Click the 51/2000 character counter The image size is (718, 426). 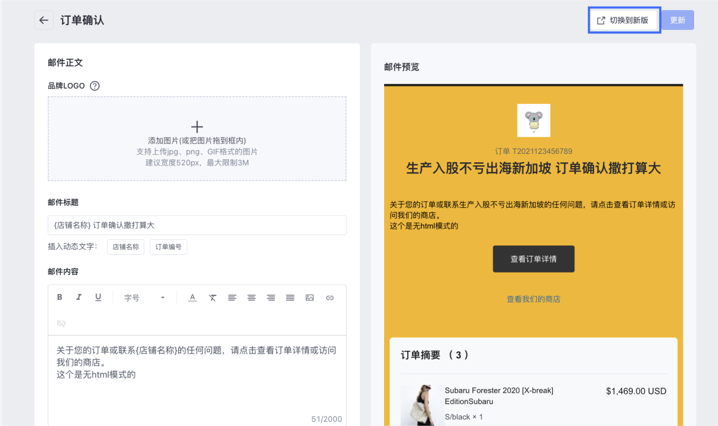point(327,419)
